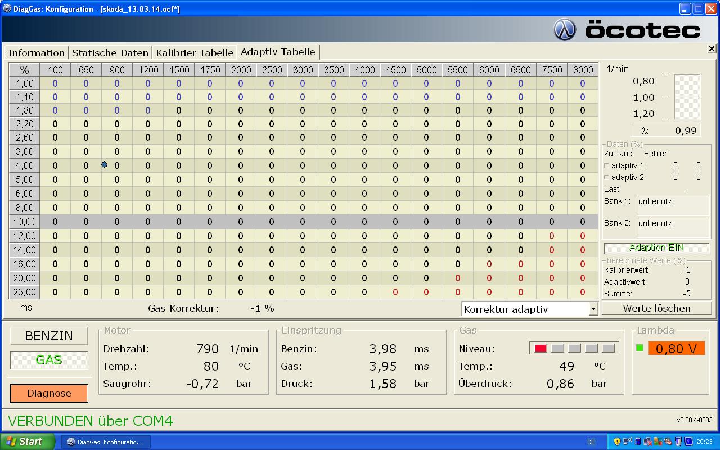The image size is (720, 450).
Task: Open the Statische Daten tab
Action: point(110,53)
